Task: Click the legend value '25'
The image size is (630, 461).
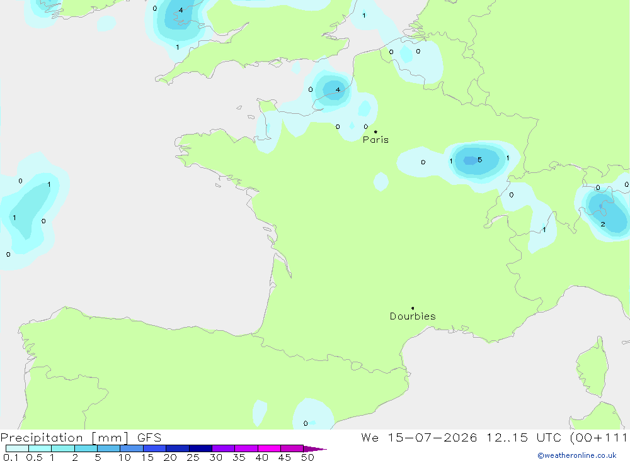Action: pyautogui.click(x=193, y=457)
